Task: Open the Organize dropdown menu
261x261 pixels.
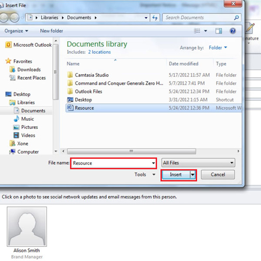Action: pos(16,31)
